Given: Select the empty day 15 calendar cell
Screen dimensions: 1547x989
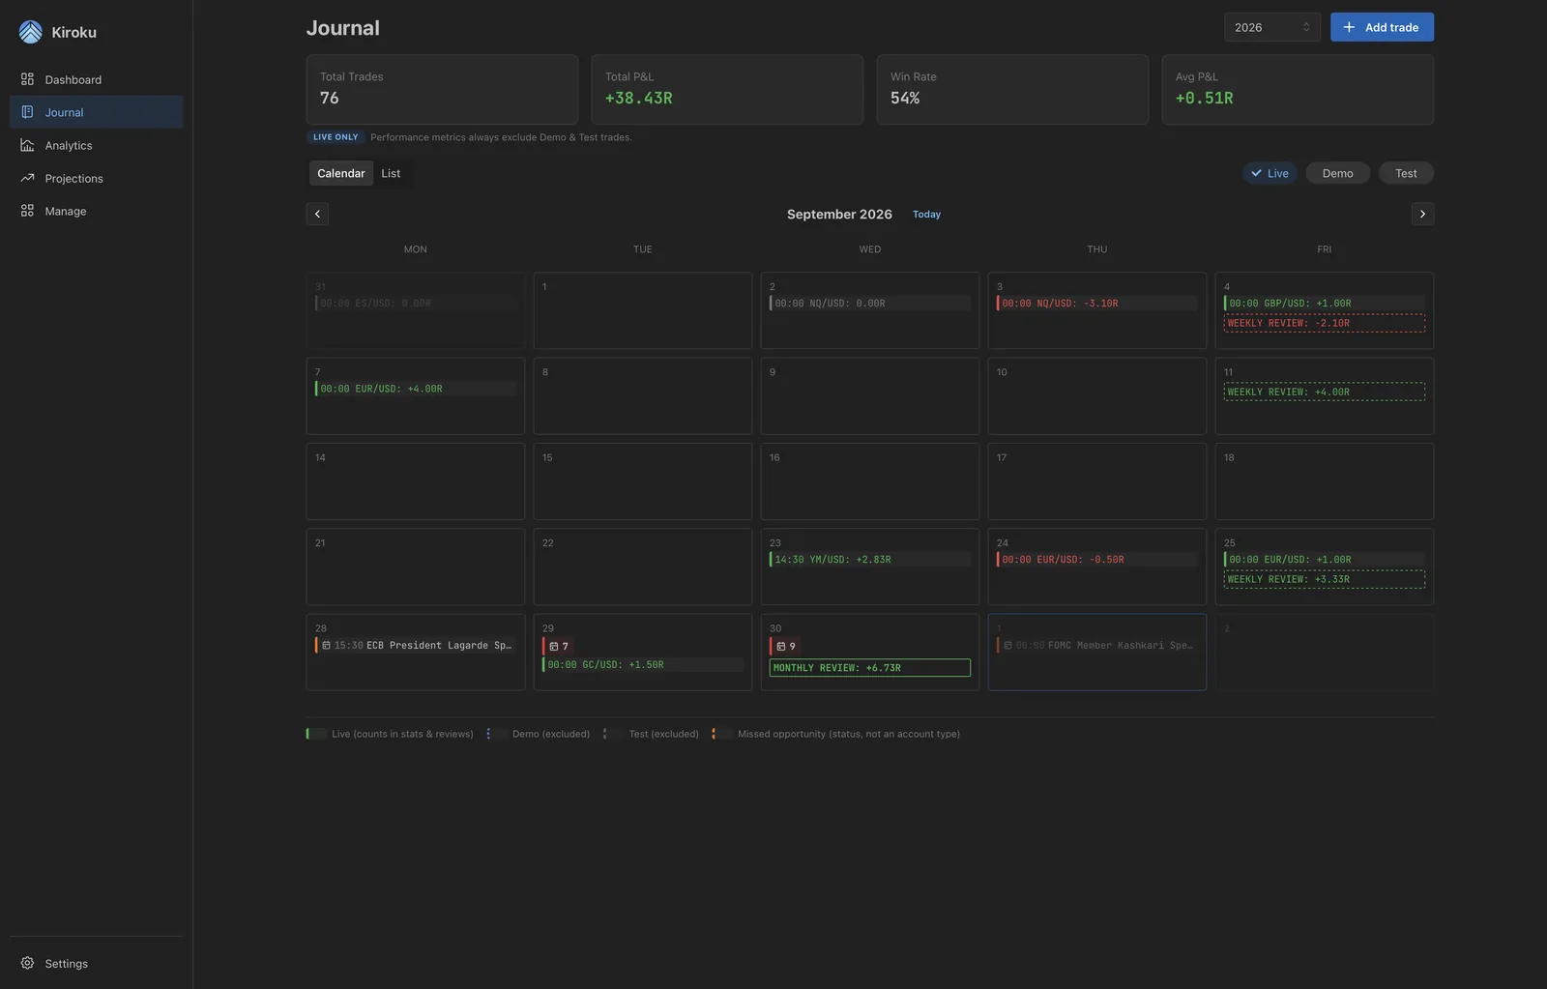Looking at the screenshot, I should (643, 481).
